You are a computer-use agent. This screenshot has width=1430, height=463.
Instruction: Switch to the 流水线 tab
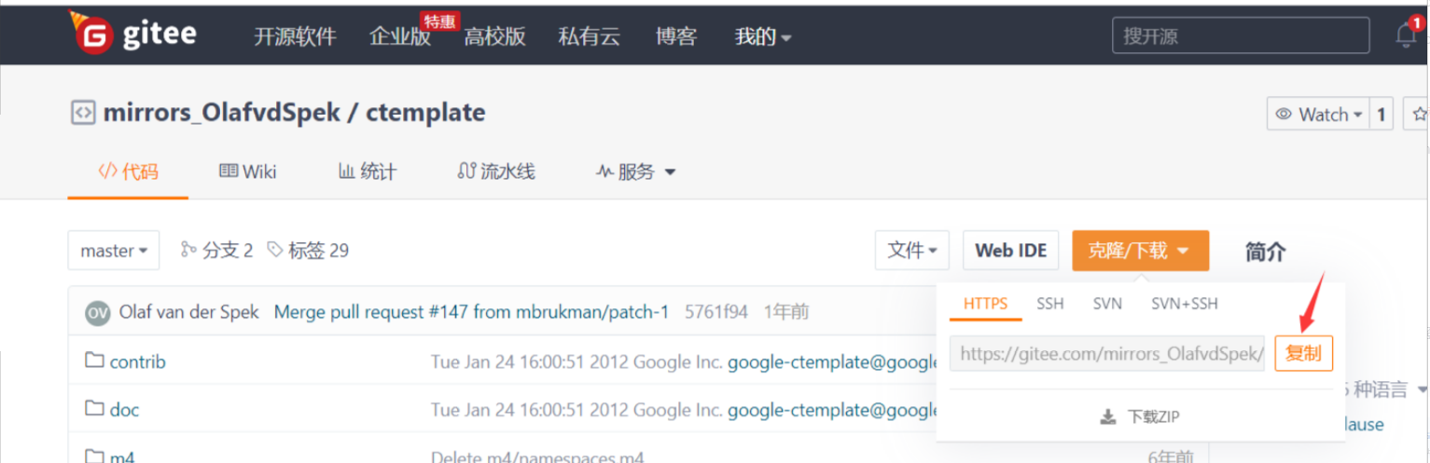point(496,171)
